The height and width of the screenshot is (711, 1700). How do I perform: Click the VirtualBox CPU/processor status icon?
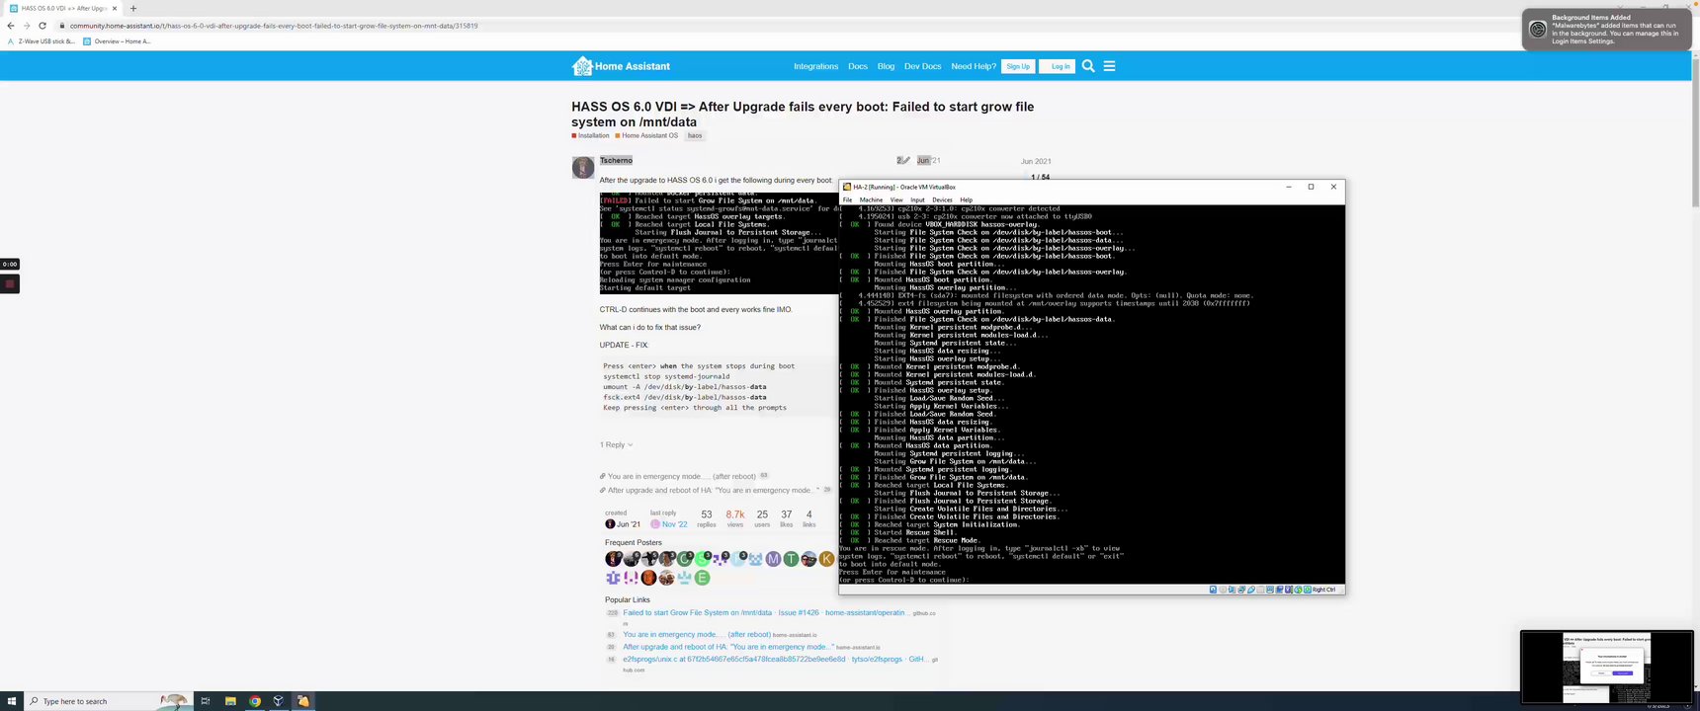point(1289,590)
